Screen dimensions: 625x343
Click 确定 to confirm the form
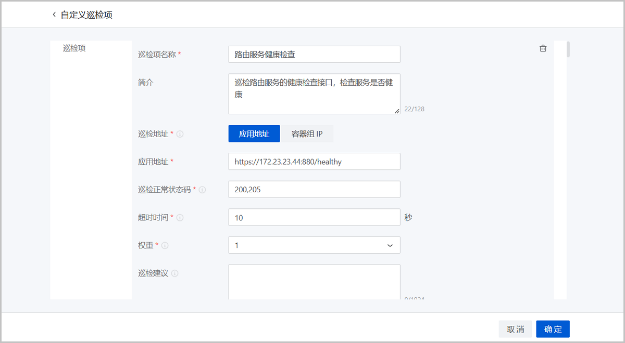pyautogui.click(x=553, y=329)
